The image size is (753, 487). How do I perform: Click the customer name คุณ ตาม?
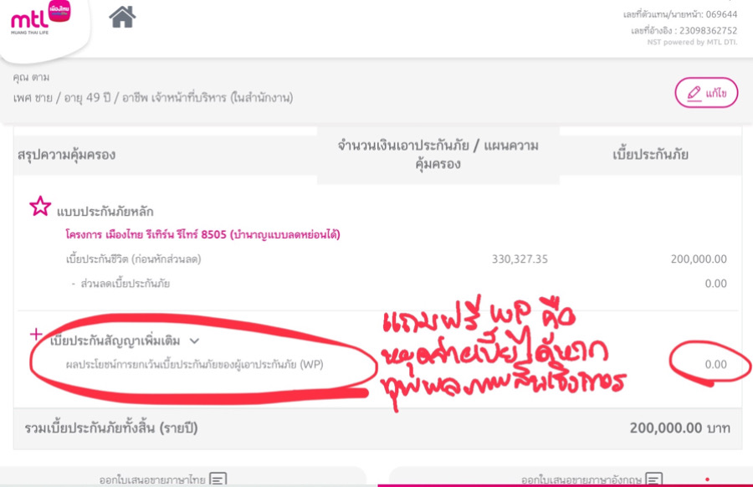[31, 78]
